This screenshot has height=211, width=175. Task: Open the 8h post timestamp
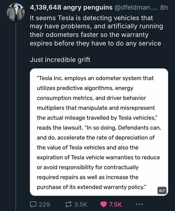tap(164, 8)
